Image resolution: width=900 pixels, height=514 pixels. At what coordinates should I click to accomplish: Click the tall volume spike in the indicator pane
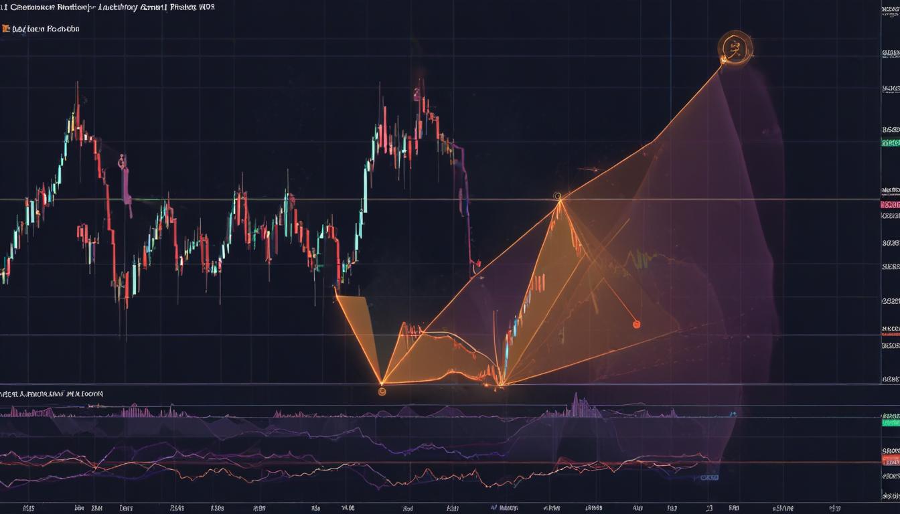pyautogui.click(x=575, y=404)
